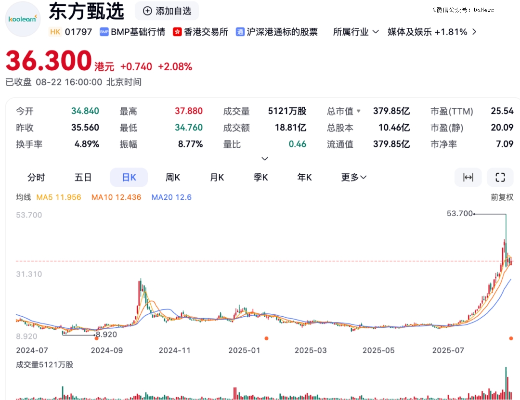Toggle the 总市值 dropdown triangle
520x400 pixels.
pos(358,111)
